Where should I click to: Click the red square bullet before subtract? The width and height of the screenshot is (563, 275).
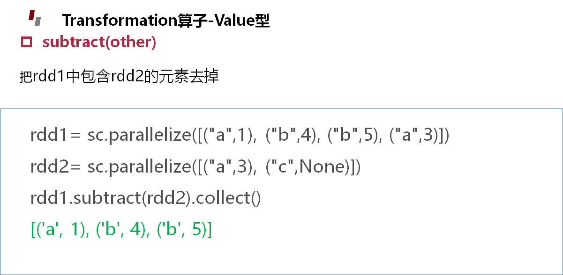point(26,42)
